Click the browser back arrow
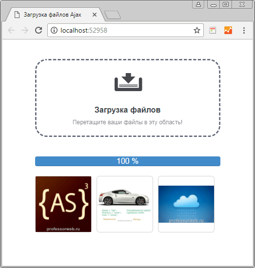Screen dimensions: 255x268 [x=11, y=30]
